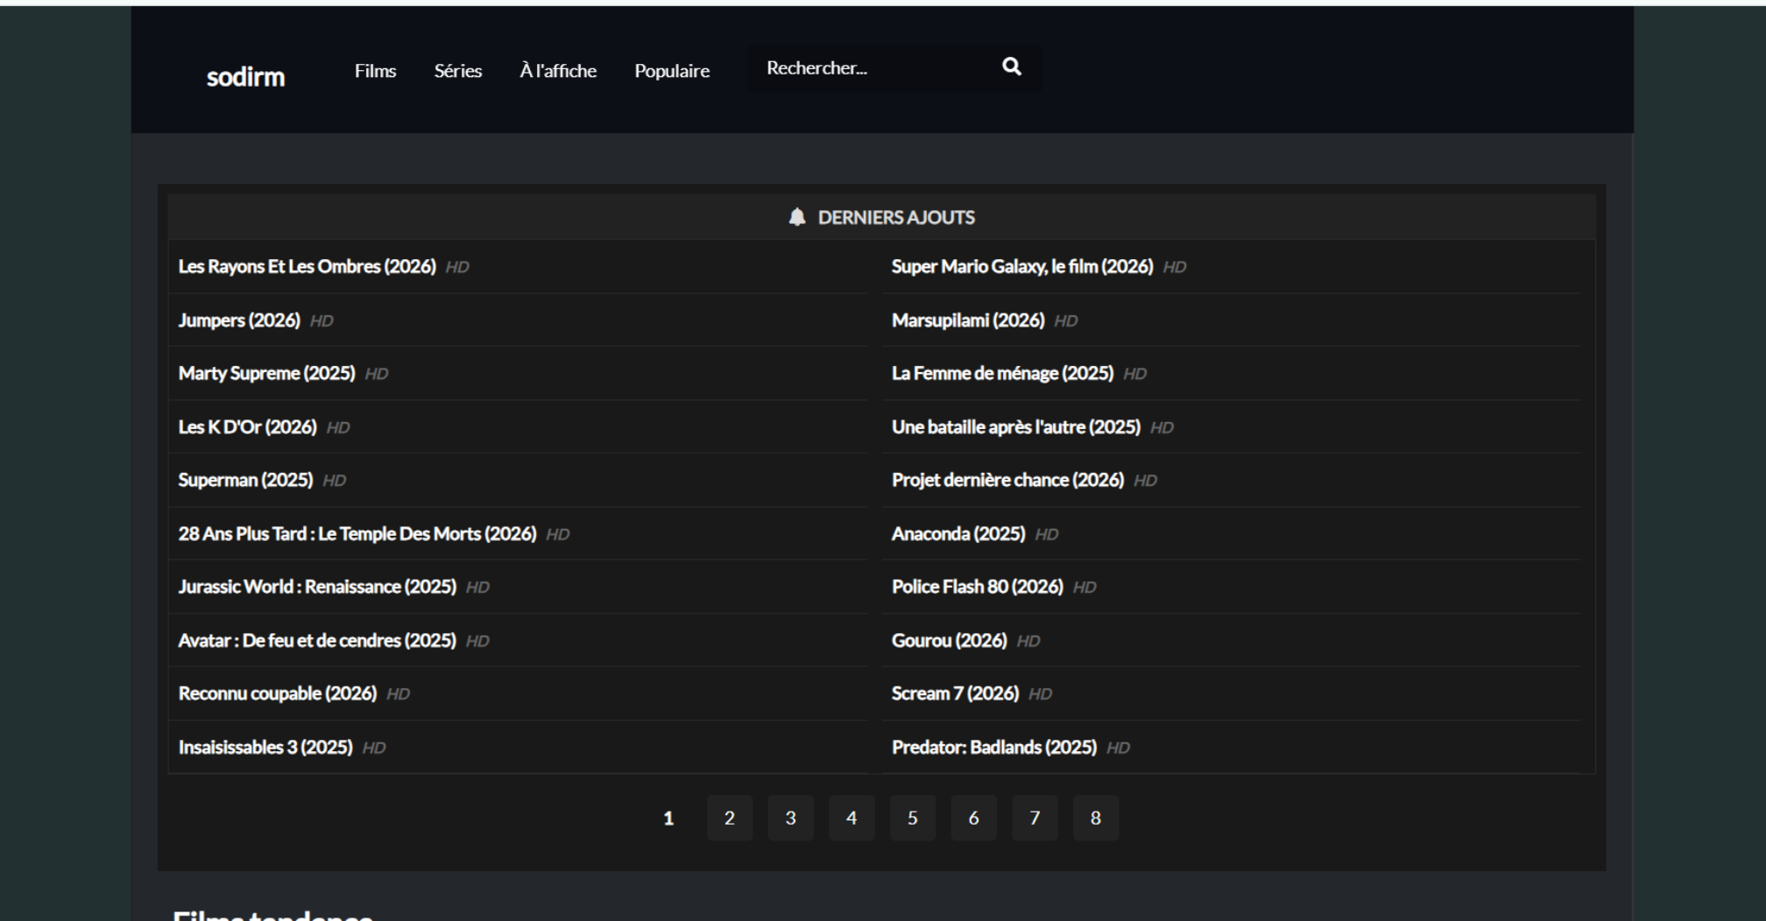Go to pagination page 2
1766x921 pixels.
[729, 818]
